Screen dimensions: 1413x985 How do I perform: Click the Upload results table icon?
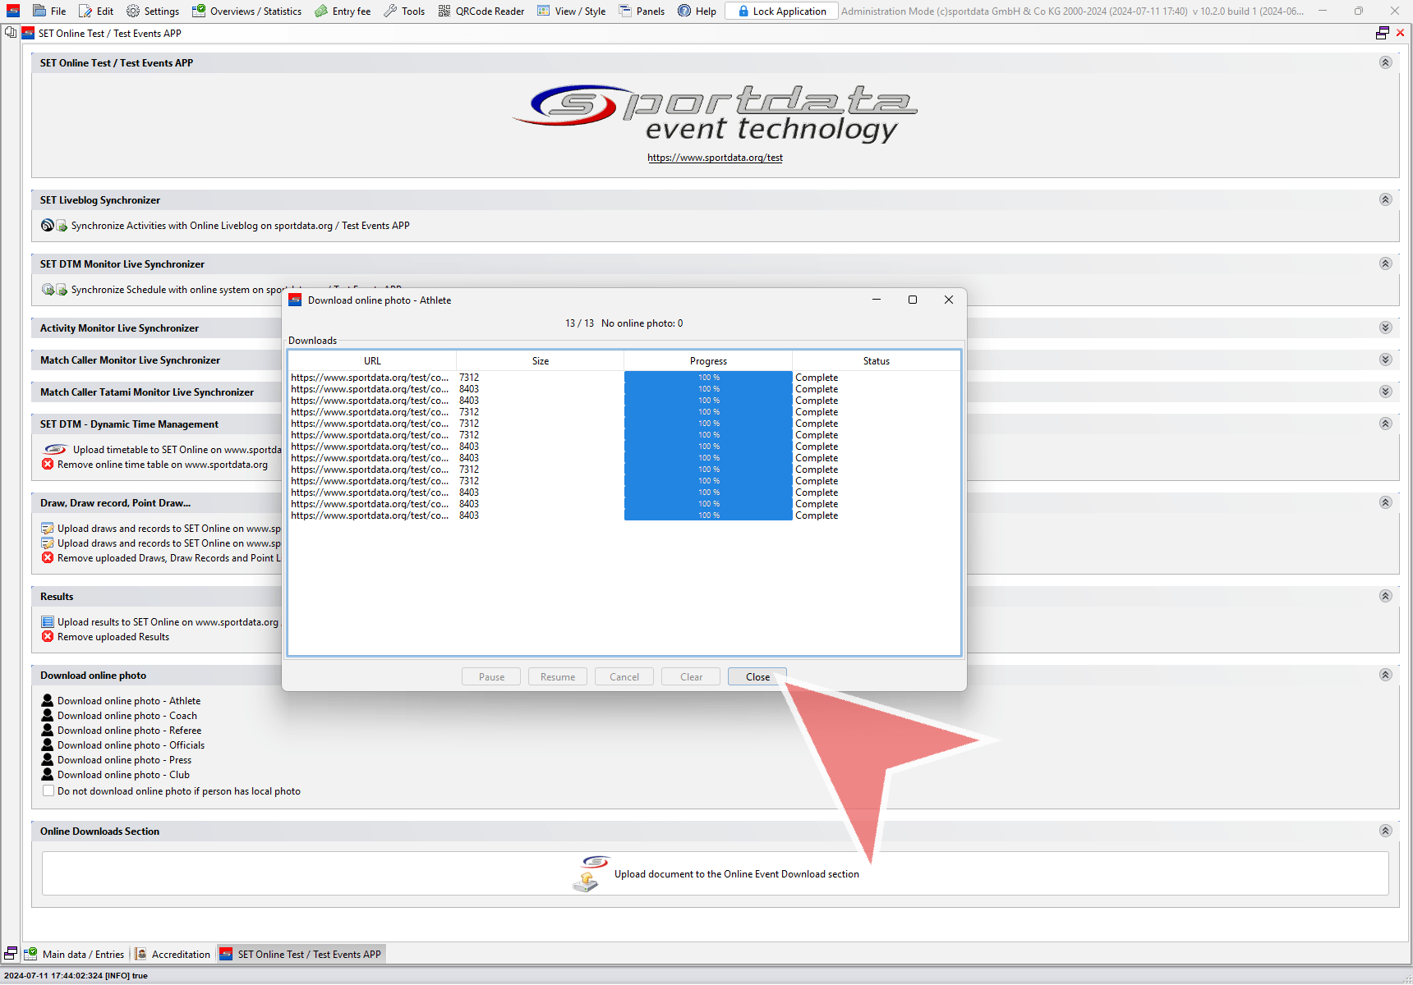click(x=48, y=622)
